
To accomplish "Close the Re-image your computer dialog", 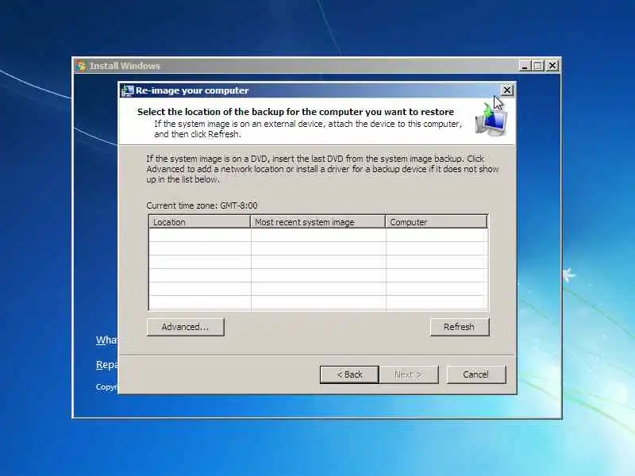I will (507, 90).
